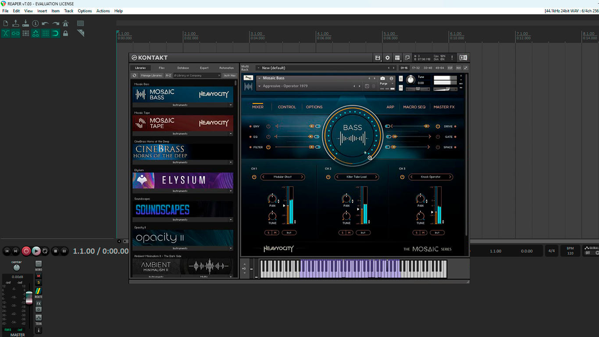The image size is (599, 337).
Task: Click the info icon beside the camera
Action: click(392, 79)
